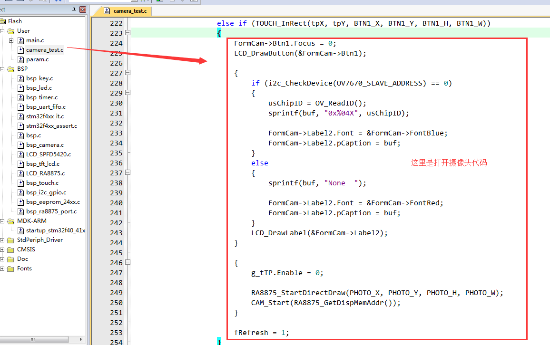Select bsp_i2c_gpio.c in the tree
The height and width of the screenshot is (345, 550).
(x=46, y=192)
